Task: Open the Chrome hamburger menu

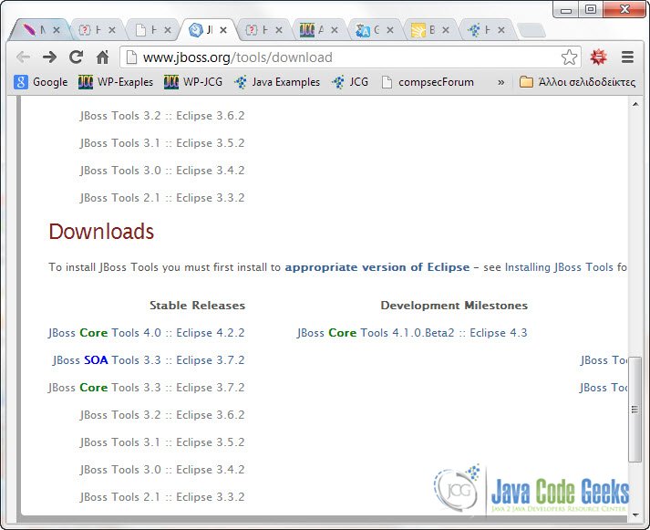Action: [x=627, y=57]
